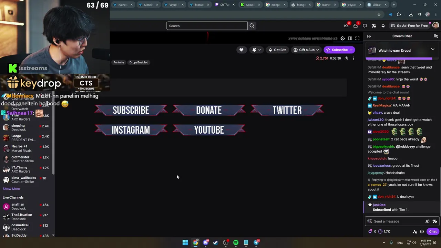441x248 pixels.
Task: Open the purple Subscribe dropdown
Action: tap(339, 50)
